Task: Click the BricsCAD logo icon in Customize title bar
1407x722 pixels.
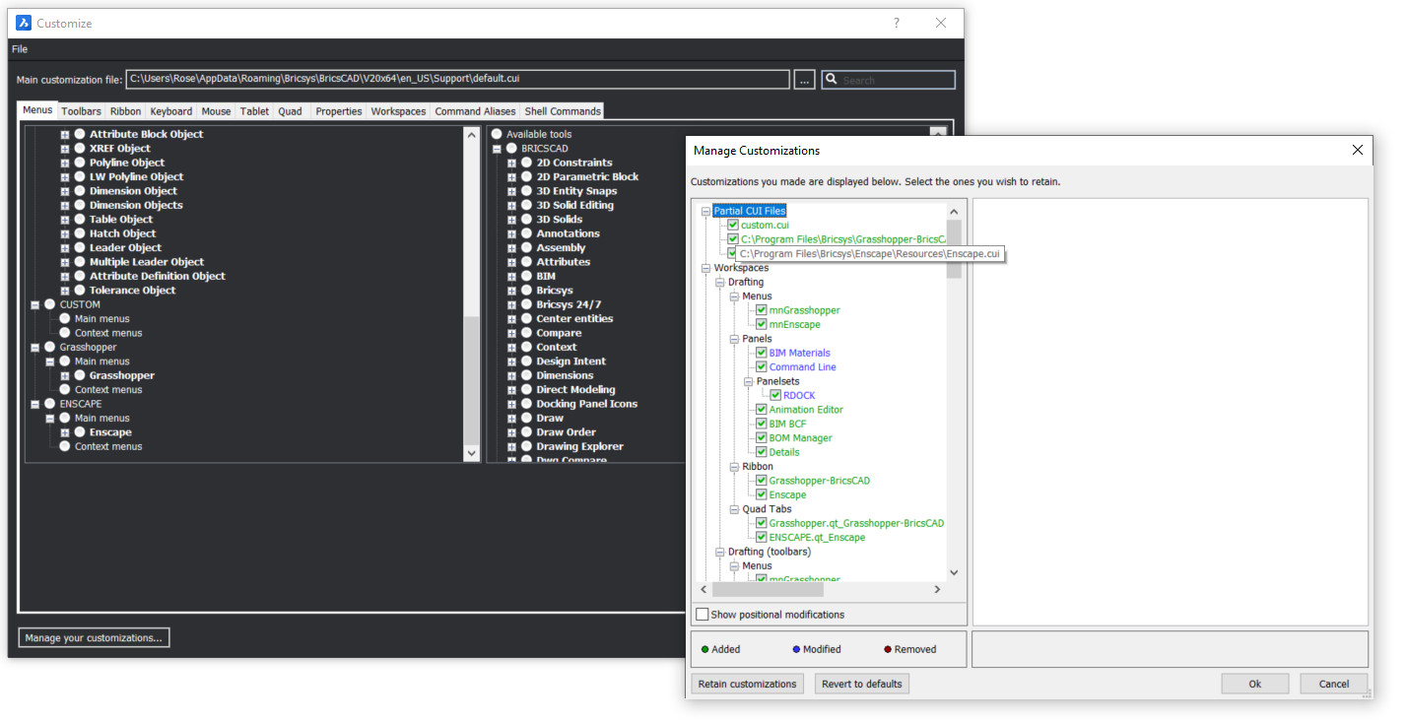Action: coord(23,23)
